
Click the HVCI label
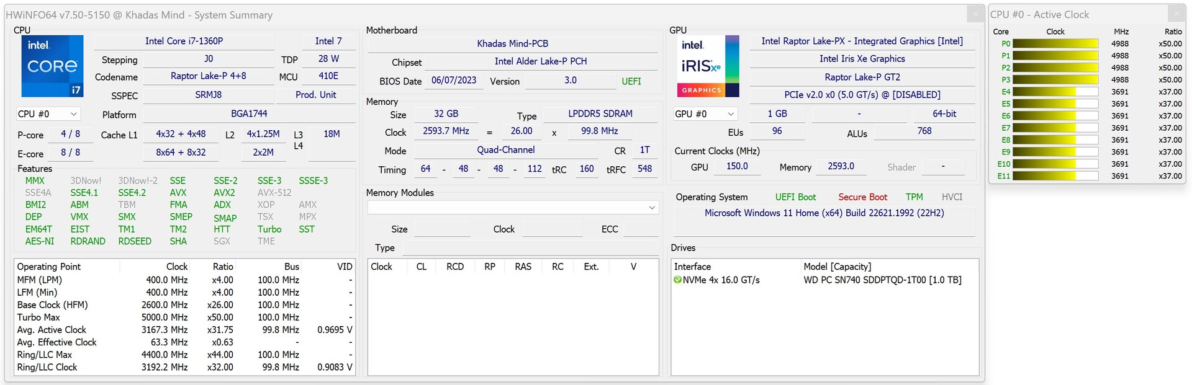point(952,197)
